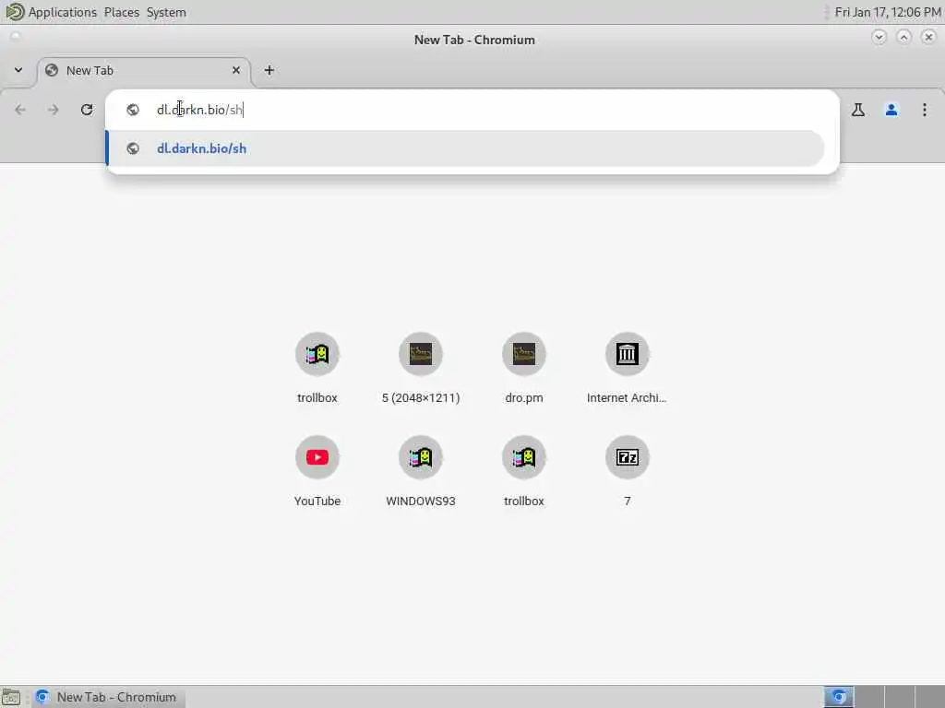Open the first trollbox shortcut tile
The height and width of the screenshot is (708, 945).
[x=317, y=368]
